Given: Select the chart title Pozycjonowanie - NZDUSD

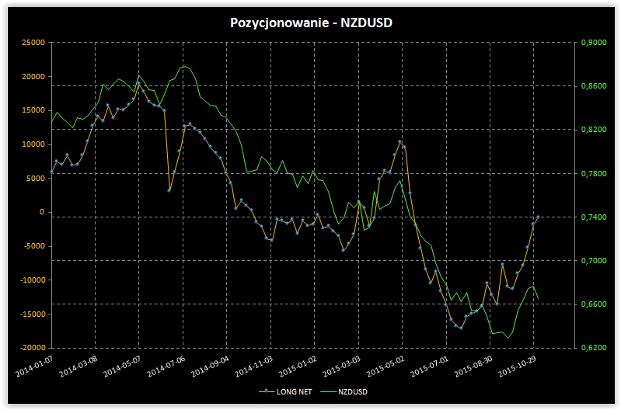Looking at the screenshot, I should [311, 23].
